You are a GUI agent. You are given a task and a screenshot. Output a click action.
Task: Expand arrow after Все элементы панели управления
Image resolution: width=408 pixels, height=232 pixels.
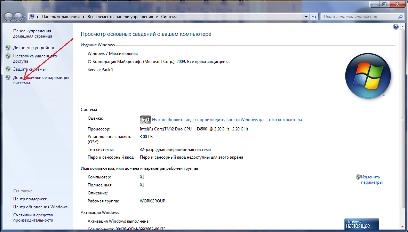click(157, 17)
